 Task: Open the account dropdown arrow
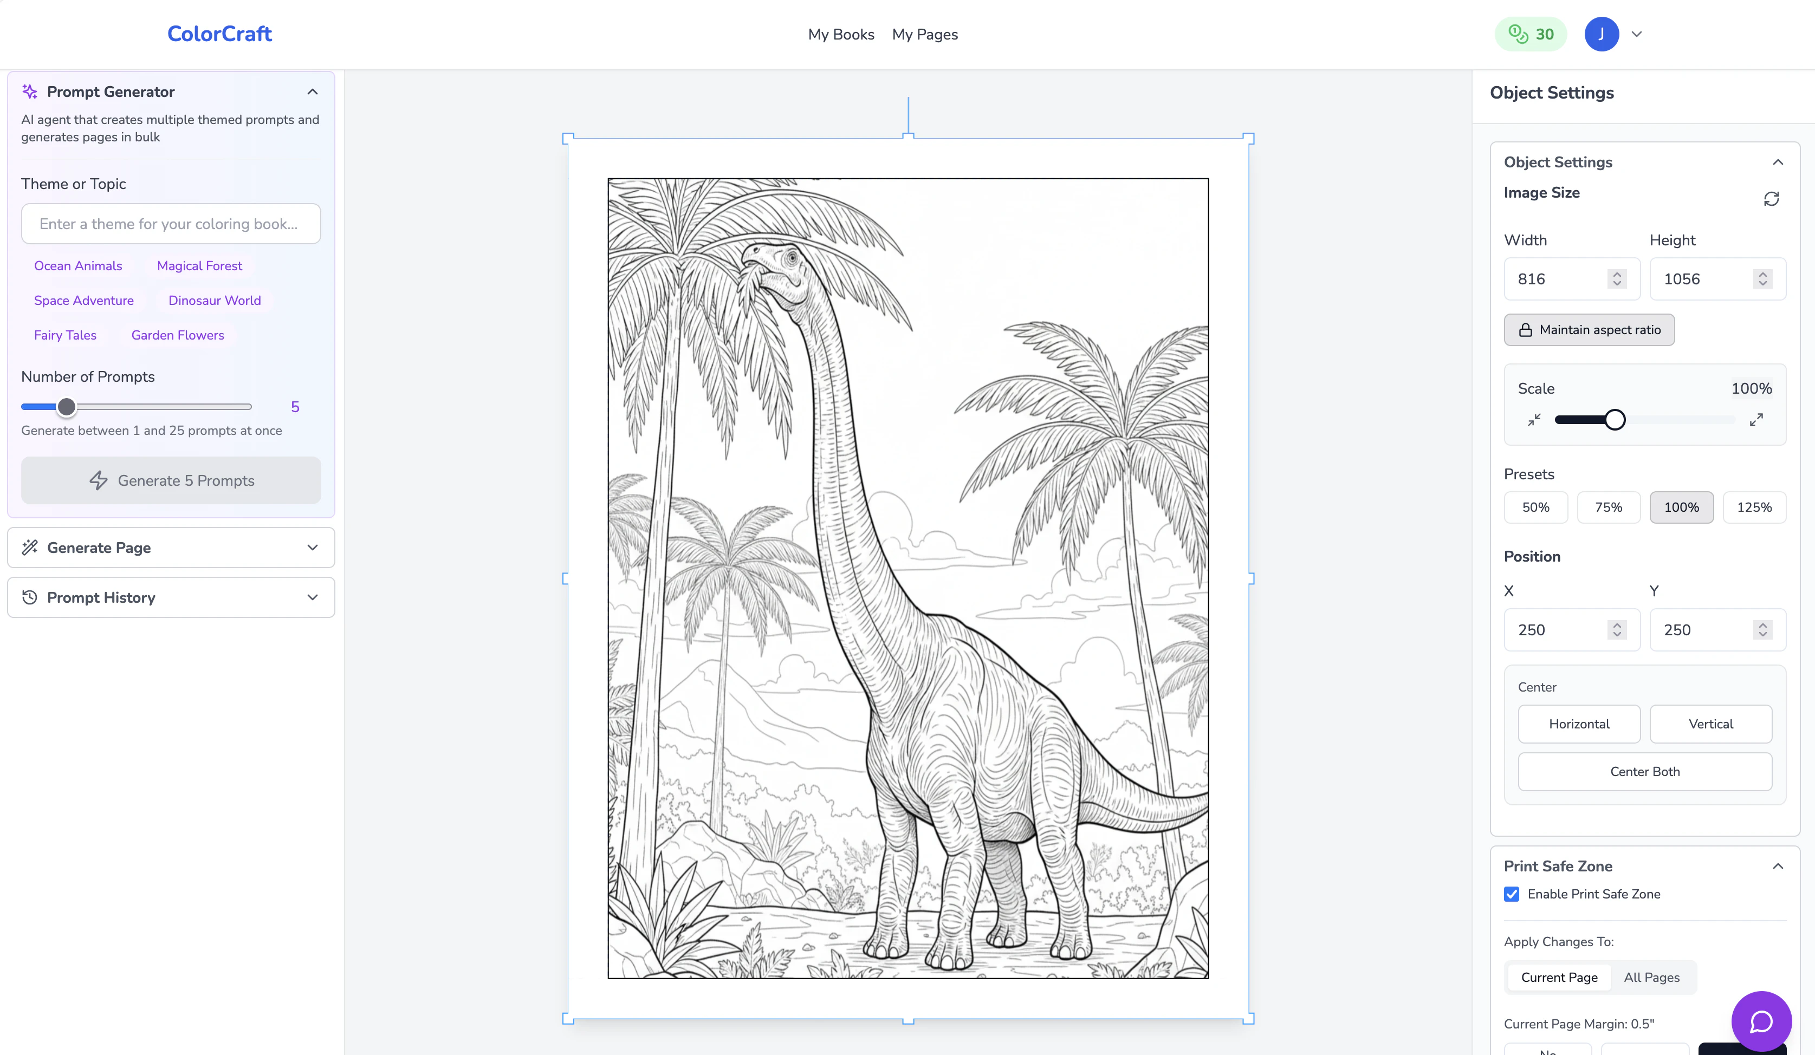[1636, 34]
